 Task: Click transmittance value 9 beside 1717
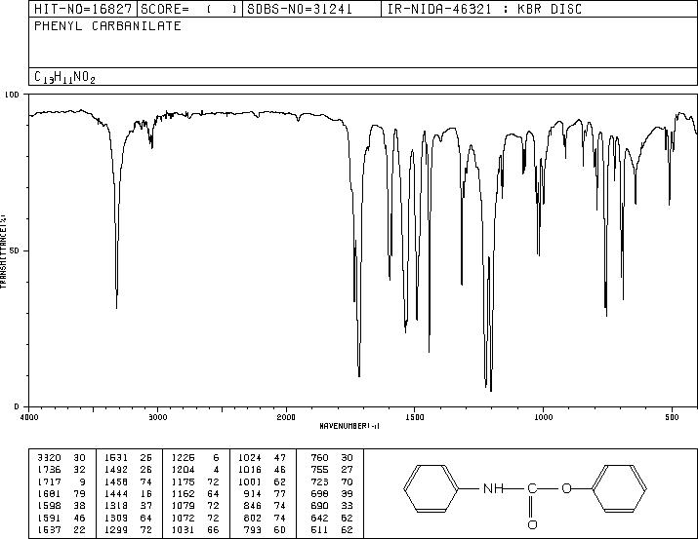[82, 481]
